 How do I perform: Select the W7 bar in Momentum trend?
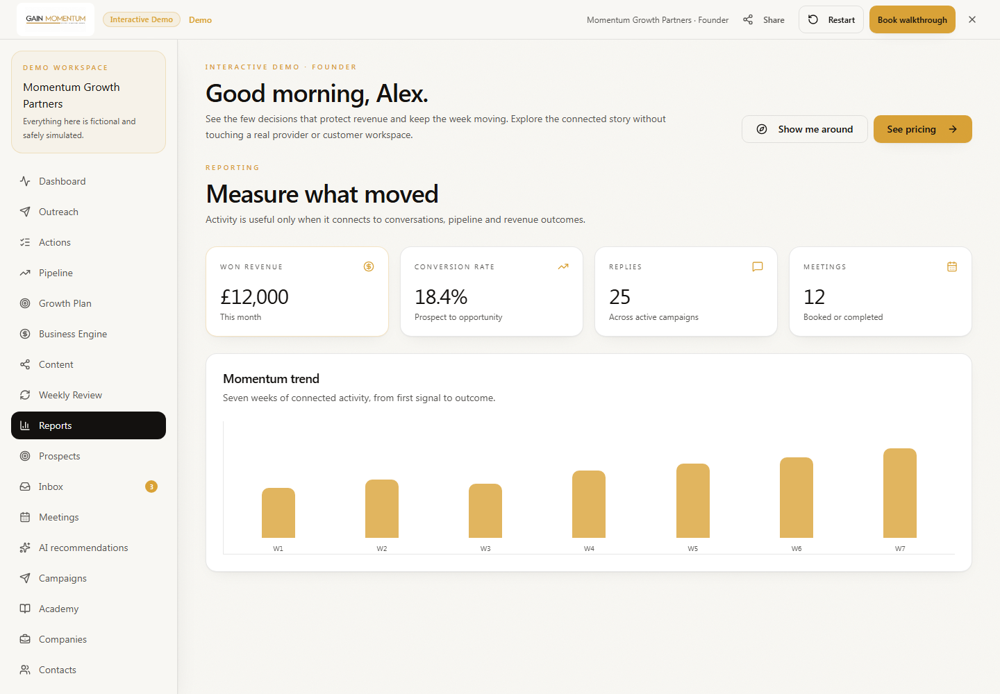[x=900, y=493]
